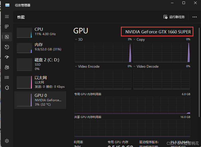Select the CPU performance entry

click(x=40, y=33)
